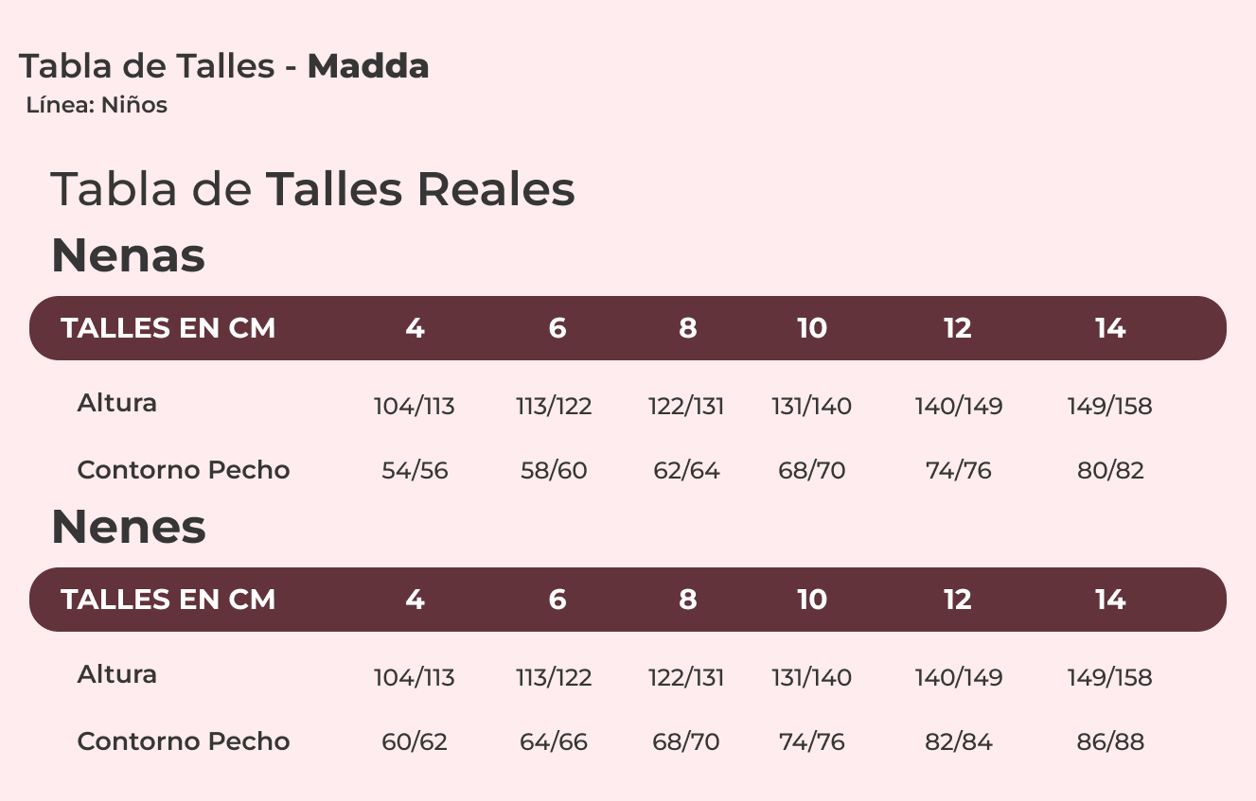Screen dimensions: 1256x801
Task: Select the "Nenas" section heading
Action: 128,255
